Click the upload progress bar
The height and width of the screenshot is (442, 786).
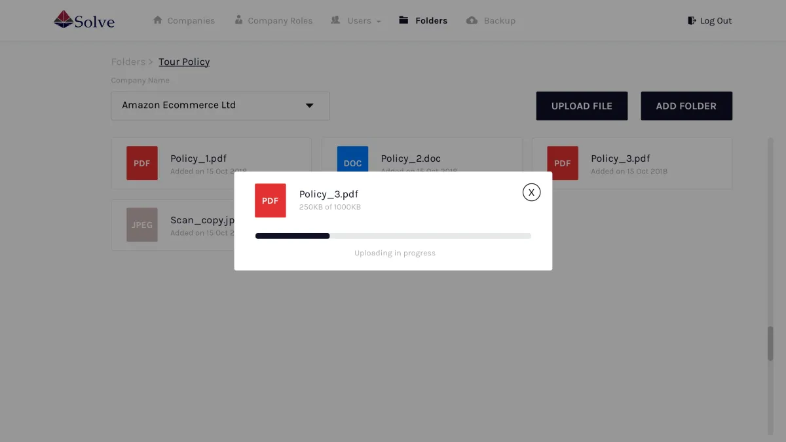(x=393, y=236)
